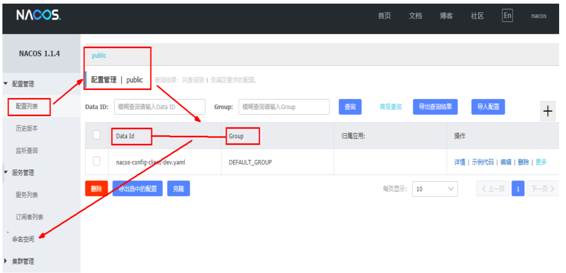Open 示例代码 for nacos-config-client-dev.yaml
566x273 pixels.
483,162
